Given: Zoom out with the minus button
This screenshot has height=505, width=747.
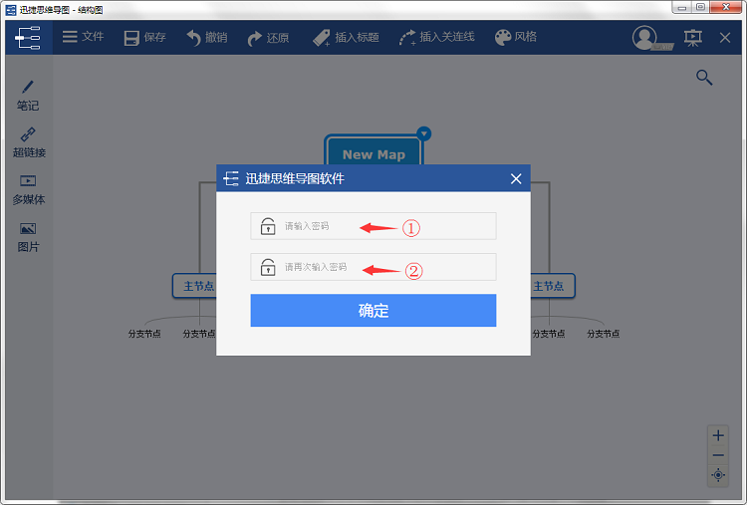Looking at the screenshot, I should [x=718, y=455].
